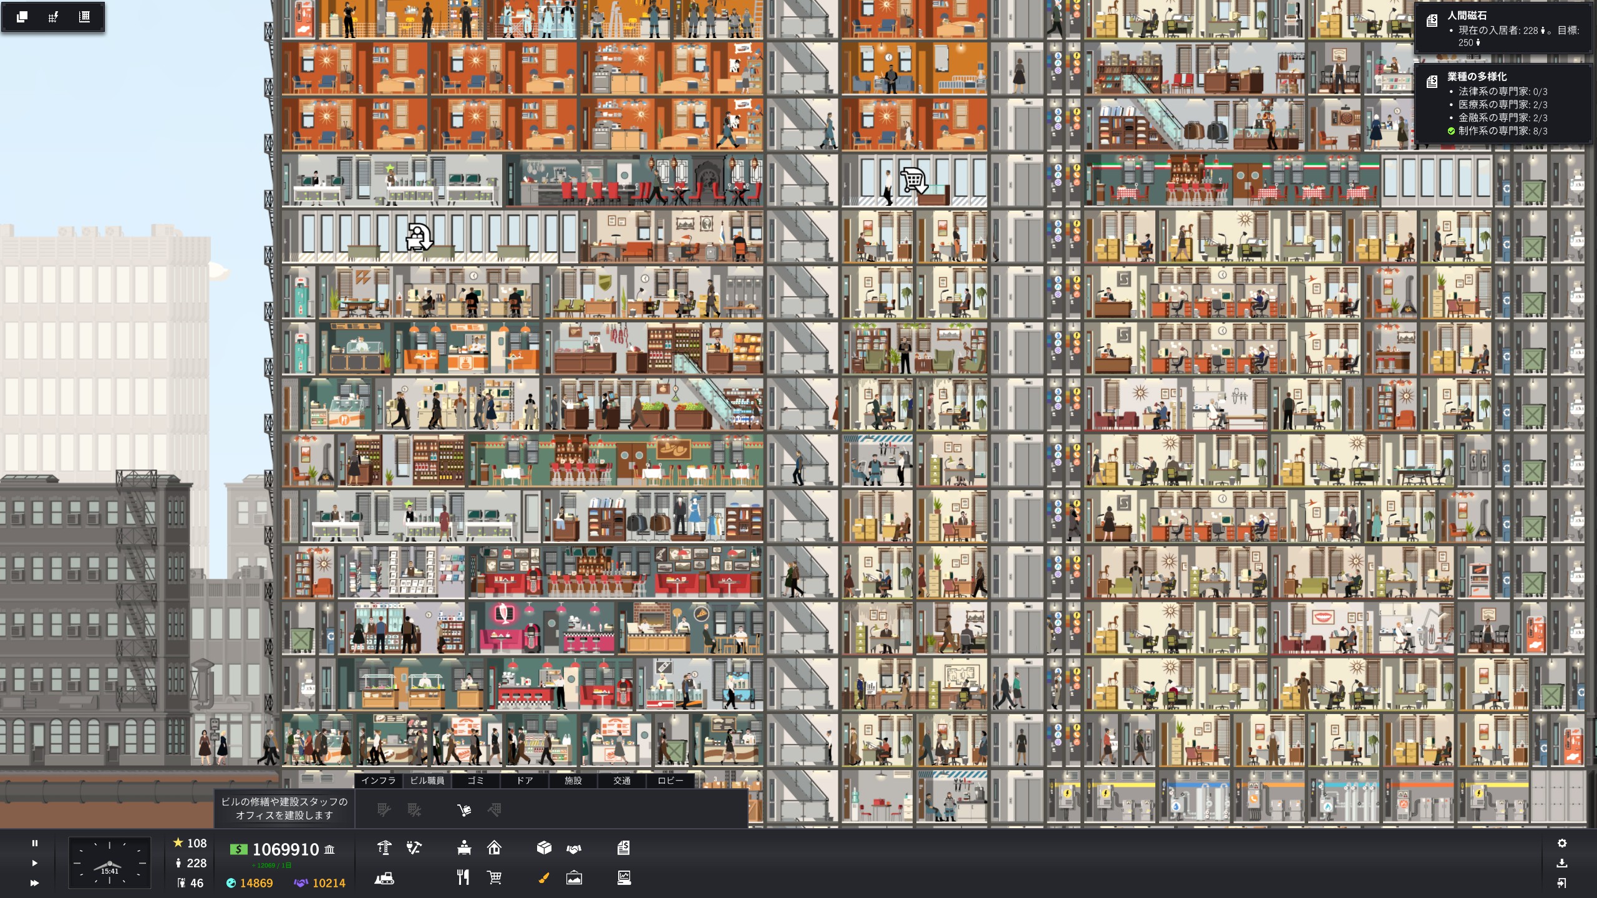Switch to the インフラ tab
1597x898 pixels.
379,780
